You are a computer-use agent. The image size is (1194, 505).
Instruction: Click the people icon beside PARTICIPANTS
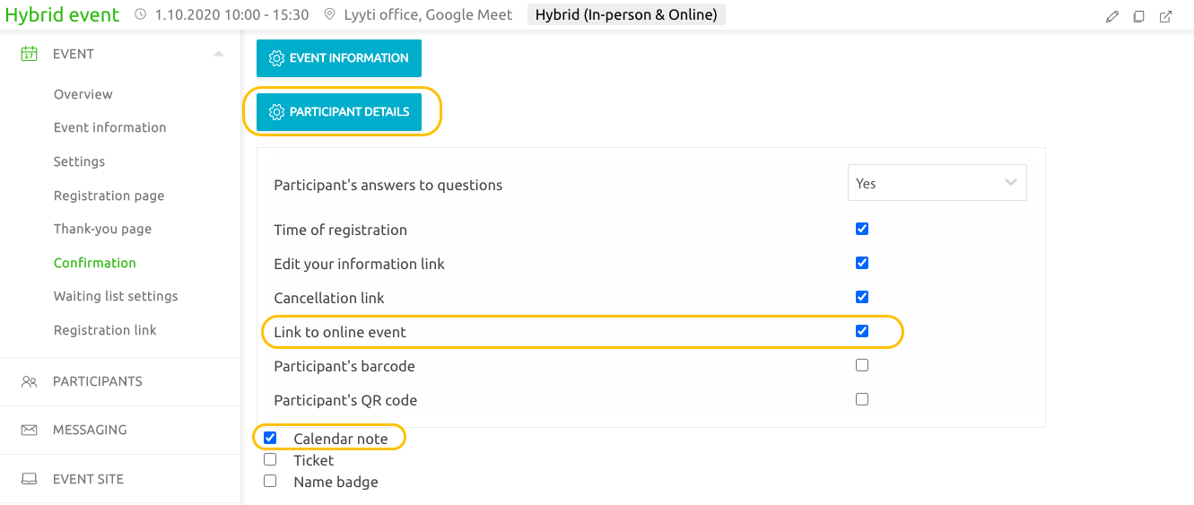click(30, 381)
